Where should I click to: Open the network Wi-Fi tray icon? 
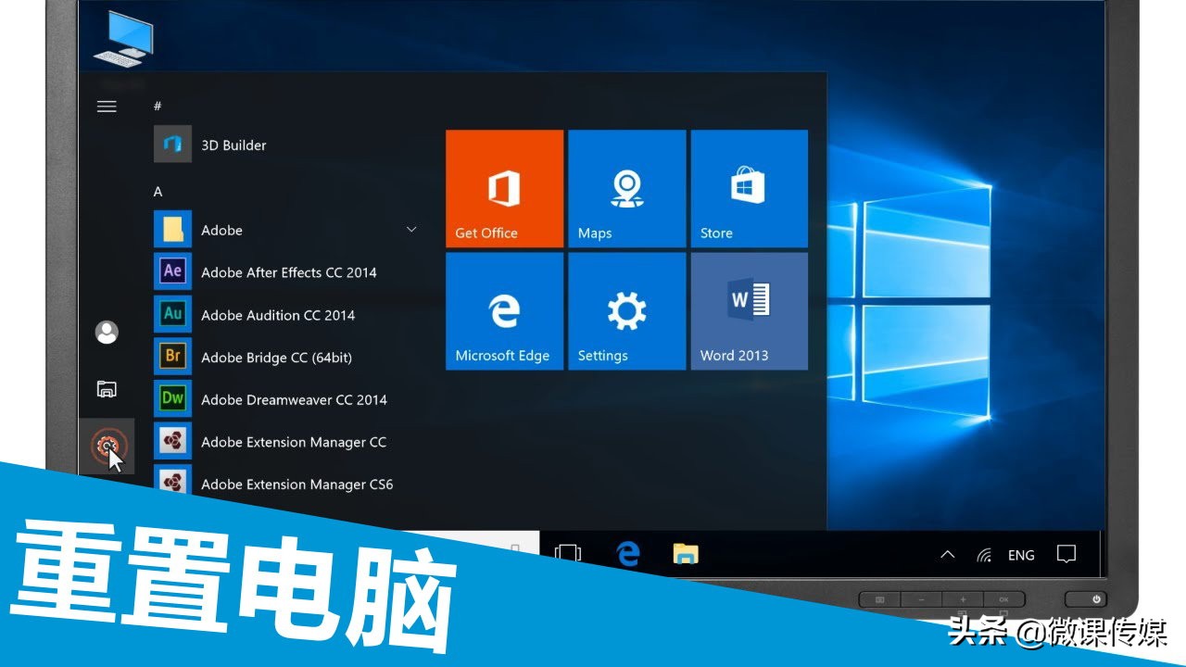point(984,556)
